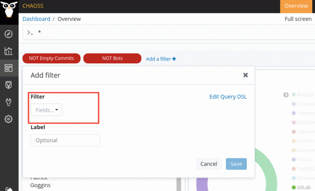
Task: Click the logout arrow icon in sidebar
Action: [9, 189]
